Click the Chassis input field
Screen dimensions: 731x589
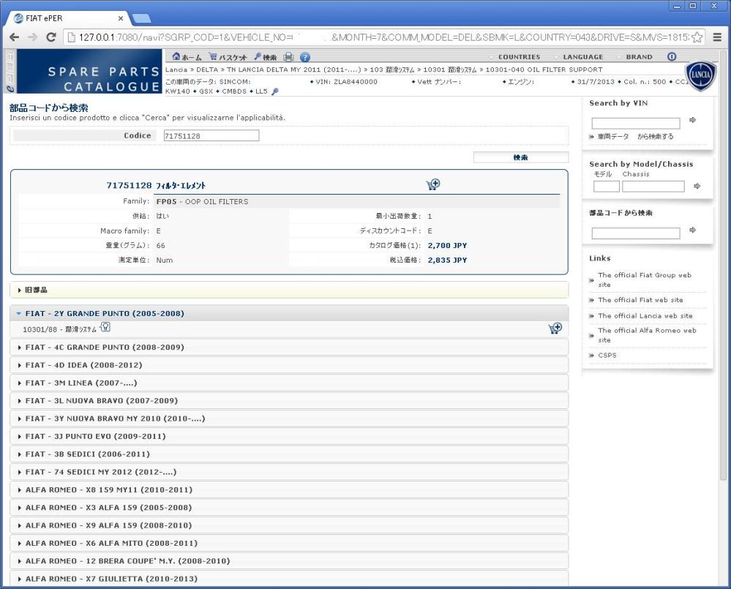point(653,187)
